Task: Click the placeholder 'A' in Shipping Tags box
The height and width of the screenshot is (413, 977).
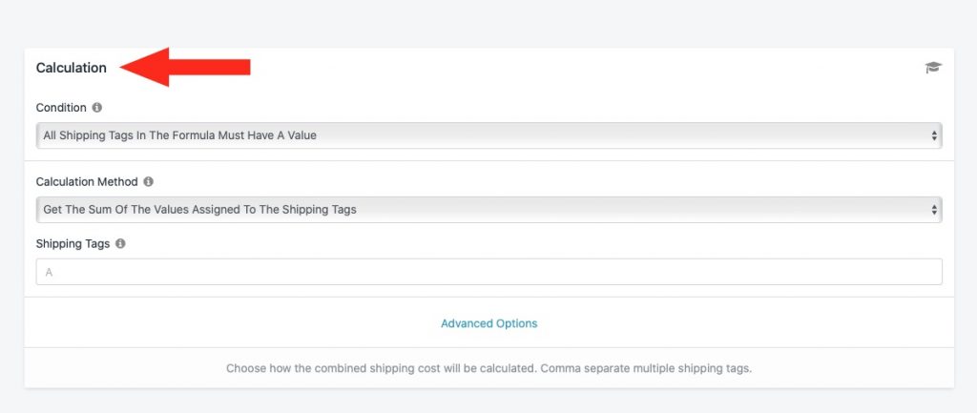Action: pos(49,272)
